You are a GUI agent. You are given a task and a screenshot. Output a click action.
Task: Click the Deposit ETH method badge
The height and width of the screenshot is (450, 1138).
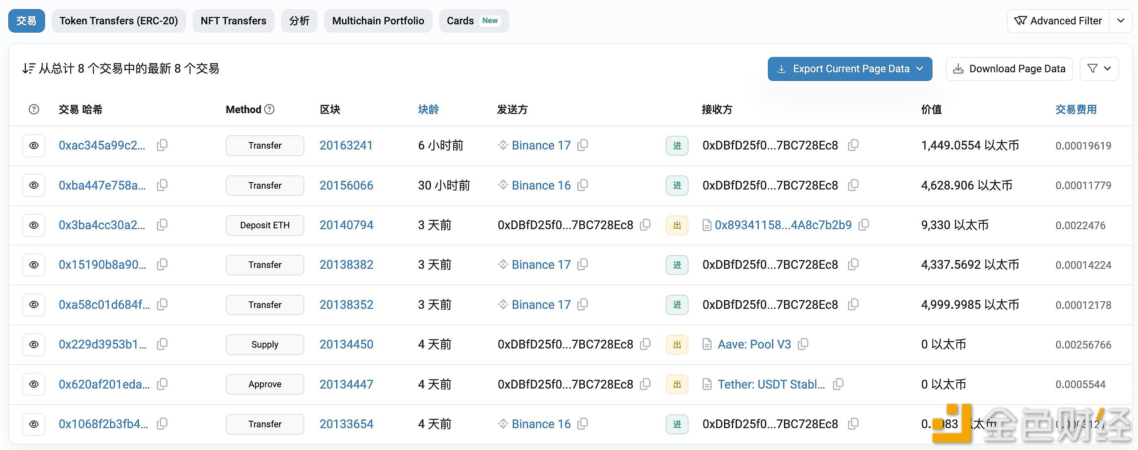click(x=265, y=225)
